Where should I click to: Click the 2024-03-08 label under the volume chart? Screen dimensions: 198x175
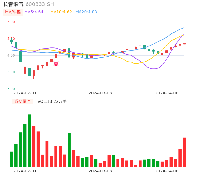[x=100, y=171]
